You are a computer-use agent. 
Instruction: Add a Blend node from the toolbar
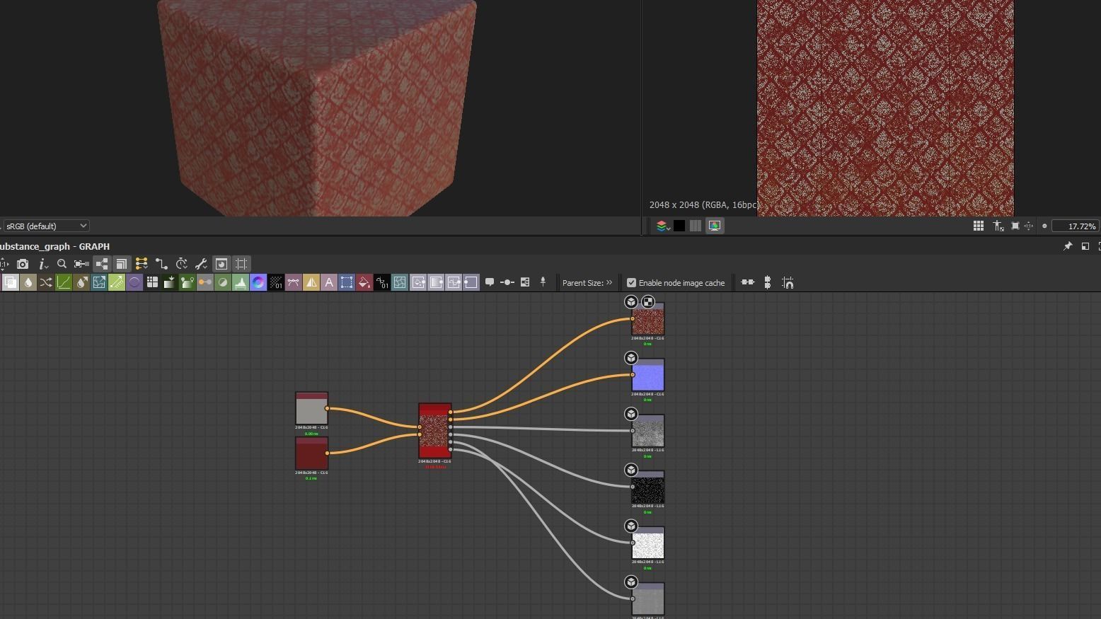11,283
